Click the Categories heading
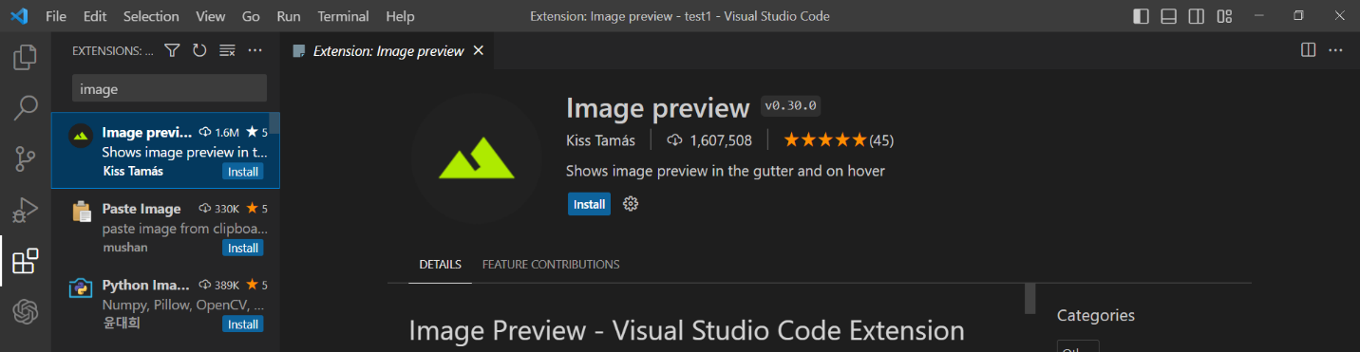The image size is (1360, 352). pos(1096,315)
